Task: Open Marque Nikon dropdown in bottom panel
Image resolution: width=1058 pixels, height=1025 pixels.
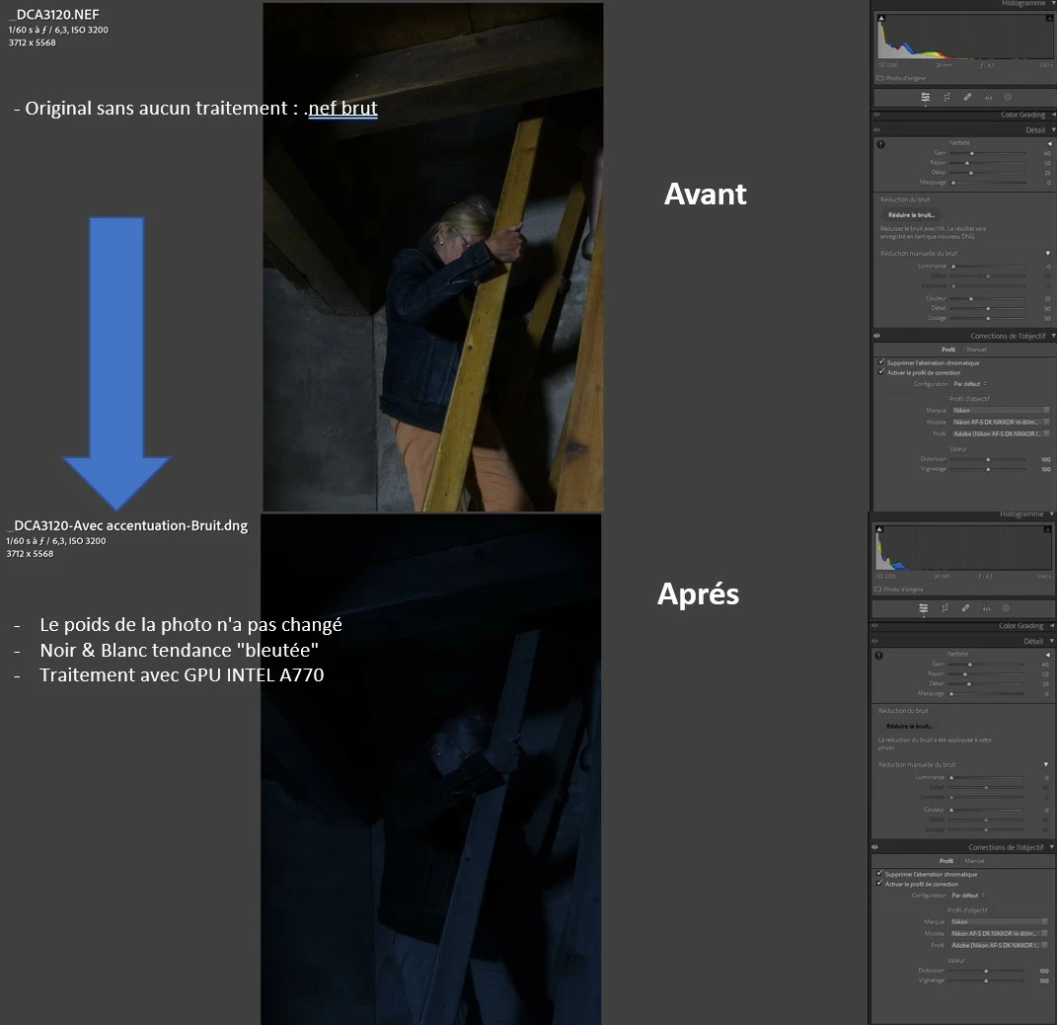Action: click(x=999, y=921)
